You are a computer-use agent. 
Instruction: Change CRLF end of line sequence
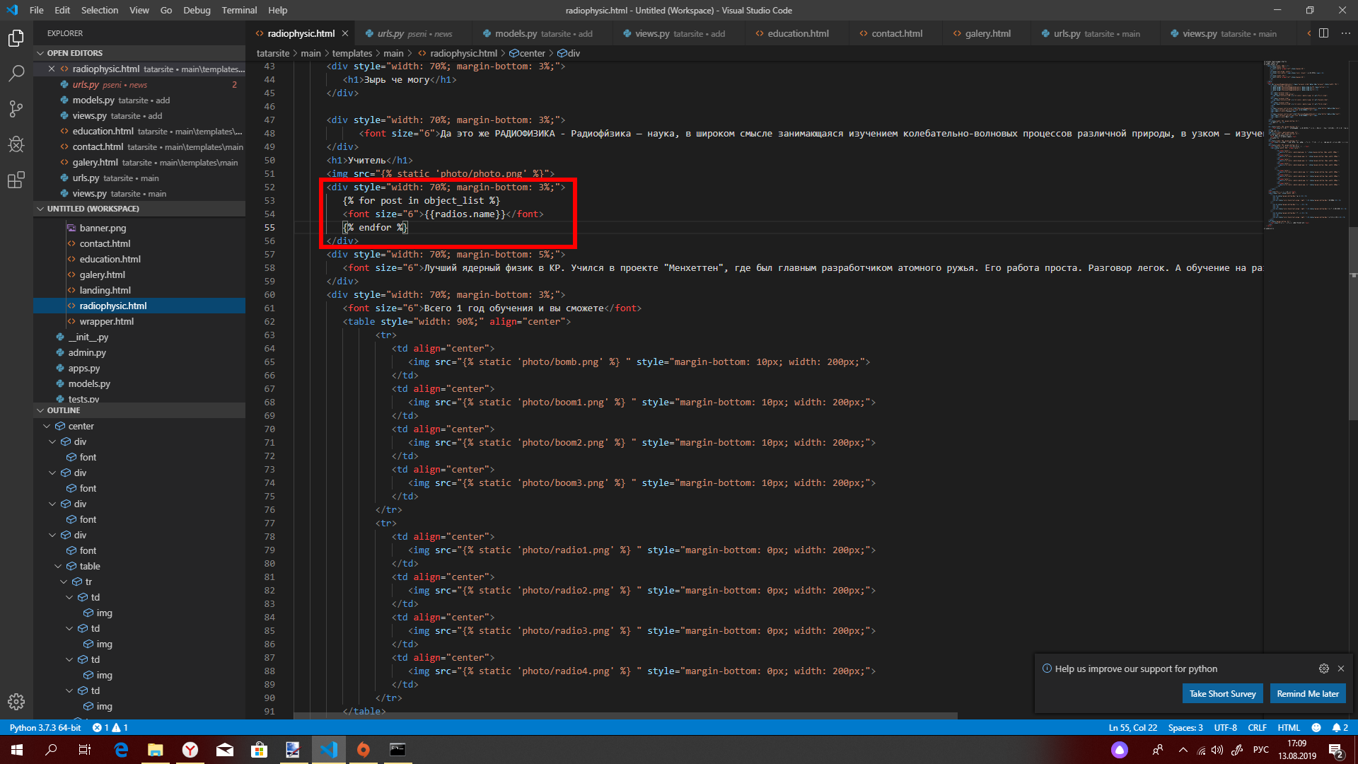point(1257,727)
